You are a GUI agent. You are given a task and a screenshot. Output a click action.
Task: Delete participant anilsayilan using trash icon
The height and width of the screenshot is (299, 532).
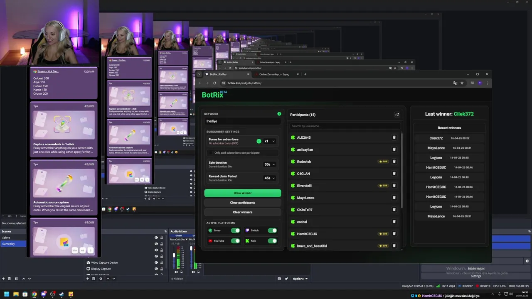(394, 149)
